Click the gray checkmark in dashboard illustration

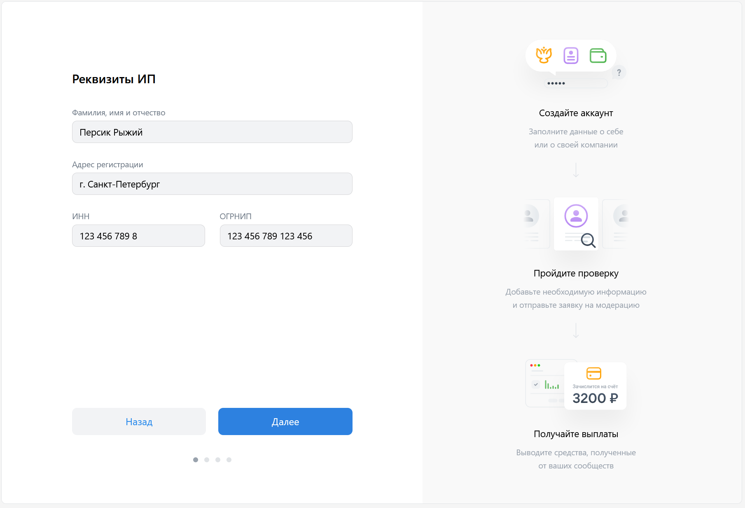click(x=536, y=384)
